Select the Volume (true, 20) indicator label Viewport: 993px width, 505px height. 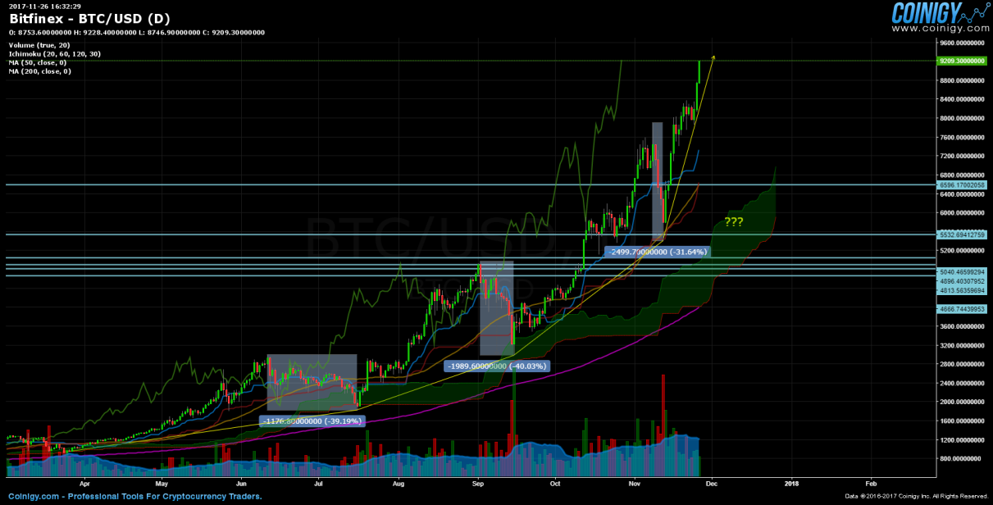[39, 45]
